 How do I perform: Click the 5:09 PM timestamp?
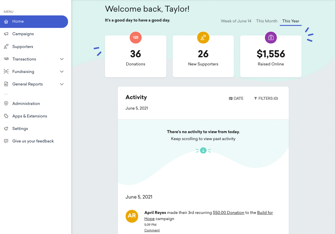coord(150,225)
